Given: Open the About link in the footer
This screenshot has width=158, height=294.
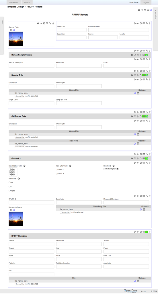Looking at the screenshot, I should point(143,291).
